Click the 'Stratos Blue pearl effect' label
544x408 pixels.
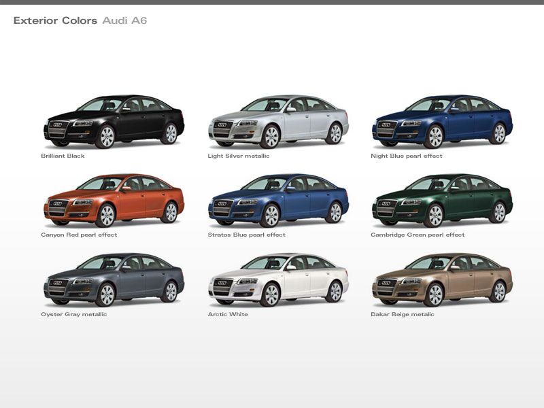pos(247,235)
